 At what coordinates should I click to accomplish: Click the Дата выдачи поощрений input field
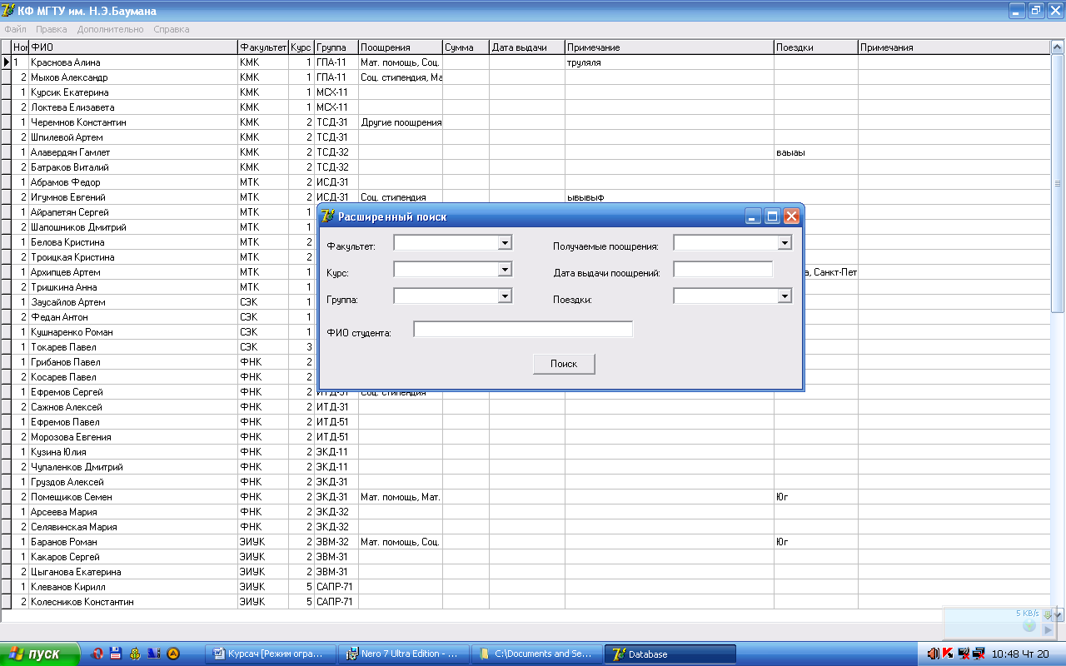(723, 270)
